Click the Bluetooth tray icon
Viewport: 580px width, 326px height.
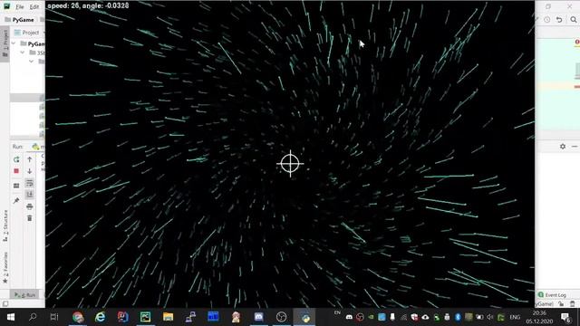point(458,317)
